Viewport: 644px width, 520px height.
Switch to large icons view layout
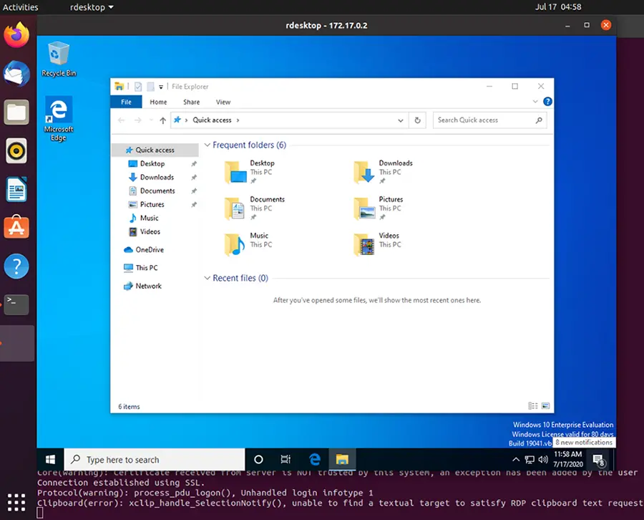coord(545,406)
